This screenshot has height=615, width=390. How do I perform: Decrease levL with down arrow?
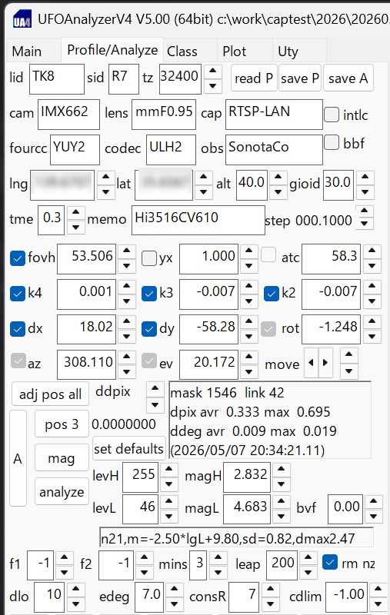click(x=168, y=516)
